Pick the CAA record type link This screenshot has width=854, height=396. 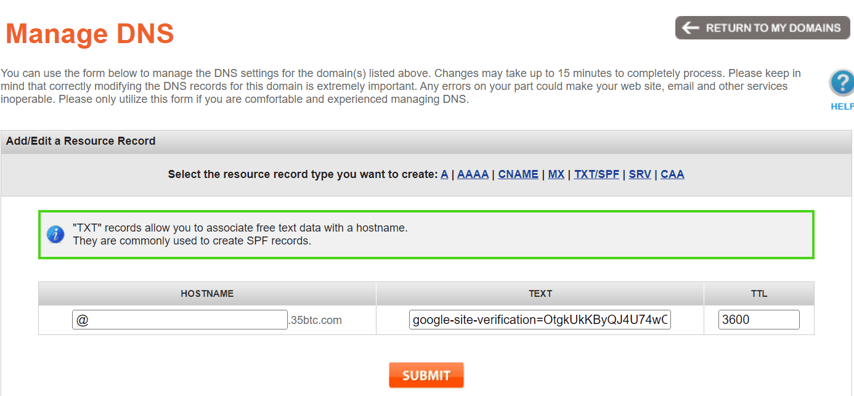672,174
